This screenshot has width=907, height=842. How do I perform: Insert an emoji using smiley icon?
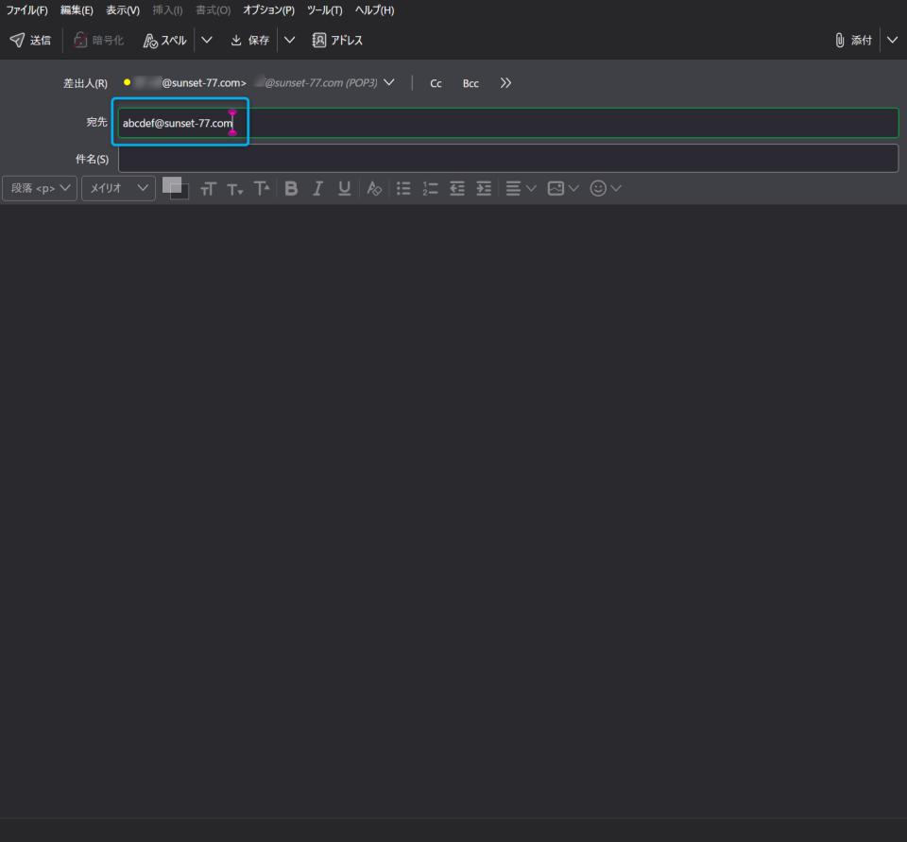tap(598, 188)
